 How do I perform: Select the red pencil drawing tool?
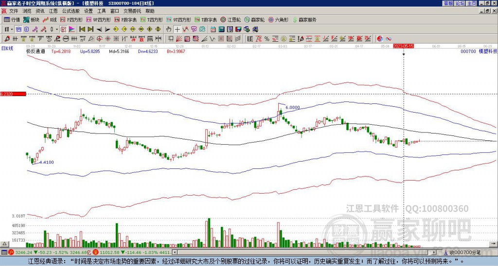(x=7, y=39)
